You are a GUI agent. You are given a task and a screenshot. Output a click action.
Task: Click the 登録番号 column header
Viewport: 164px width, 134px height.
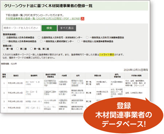pyautogui.click(x=34, y=76)
